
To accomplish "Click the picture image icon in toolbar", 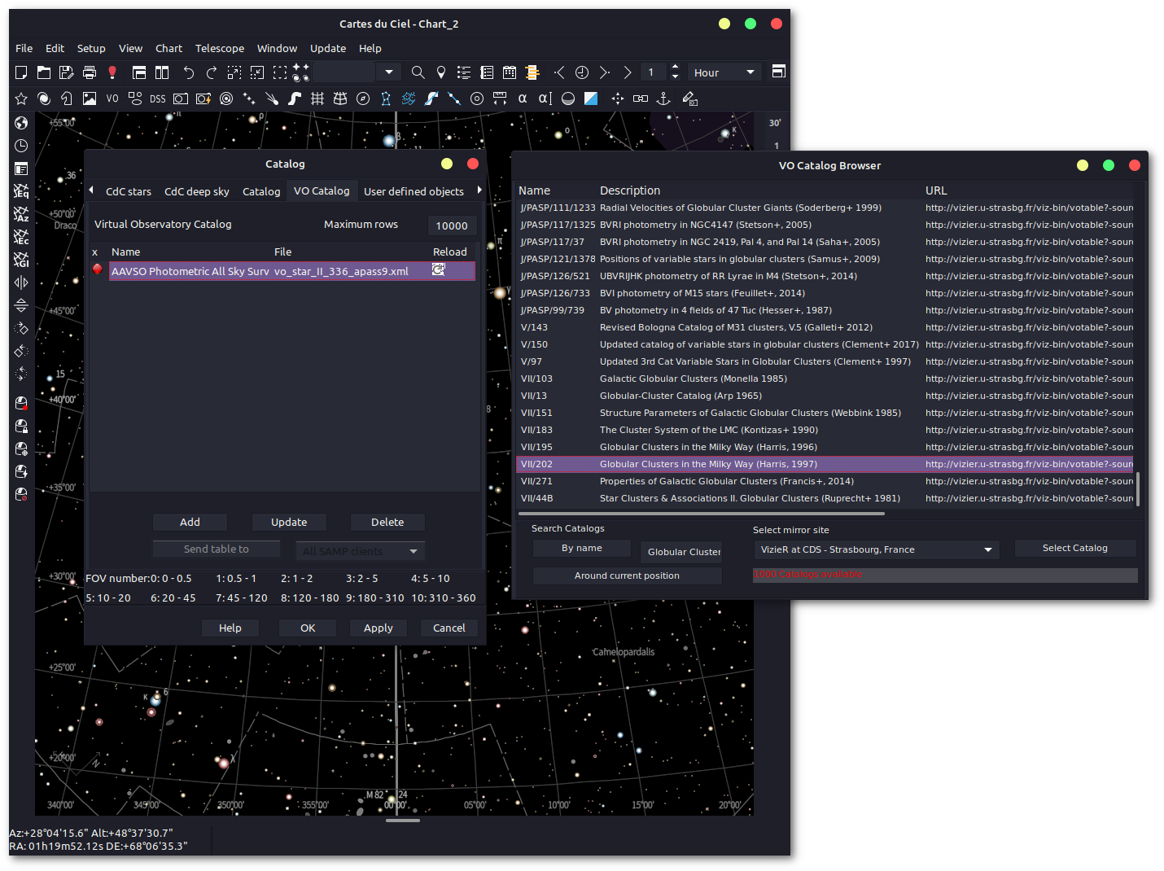I will 90,98.
